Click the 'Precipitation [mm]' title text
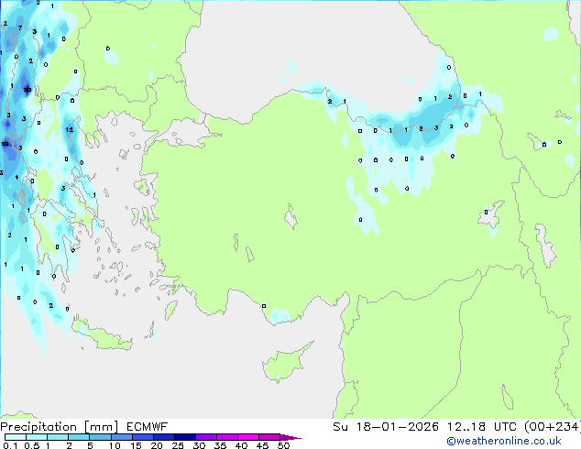 coord(59,427)
